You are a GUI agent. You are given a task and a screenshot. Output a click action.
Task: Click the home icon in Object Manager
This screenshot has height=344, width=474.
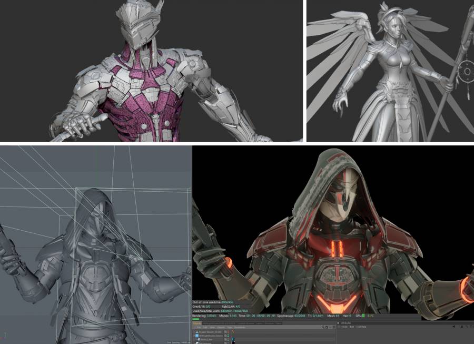[x=327, y=327]
